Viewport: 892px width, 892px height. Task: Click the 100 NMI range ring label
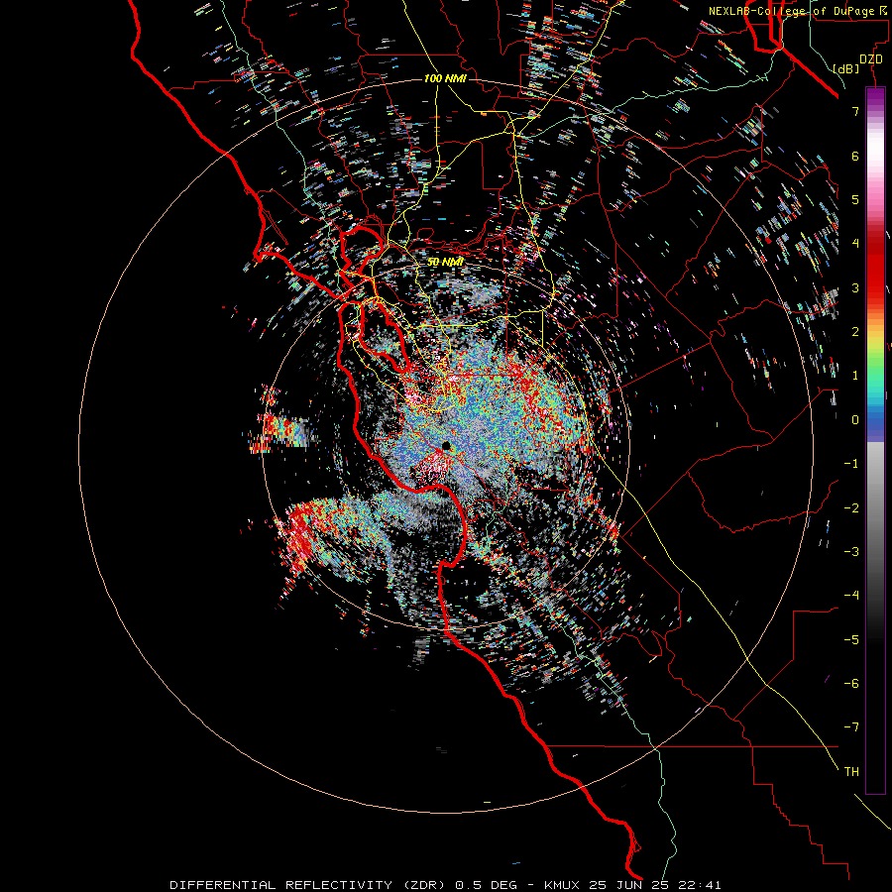pyautogui.click(x=445, y=78)
